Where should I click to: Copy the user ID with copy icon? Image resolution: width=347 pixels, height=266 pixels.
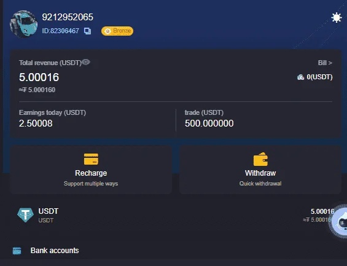pos(87,31)
